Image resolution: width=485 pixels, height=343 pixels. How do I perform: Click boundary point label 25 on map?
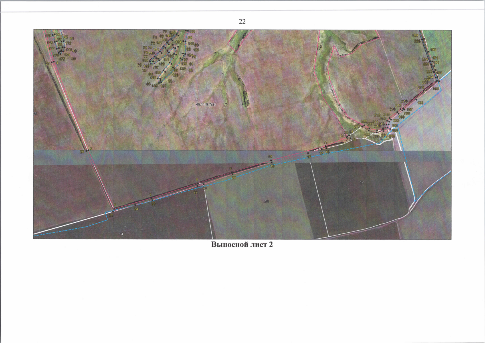[111, 215]
